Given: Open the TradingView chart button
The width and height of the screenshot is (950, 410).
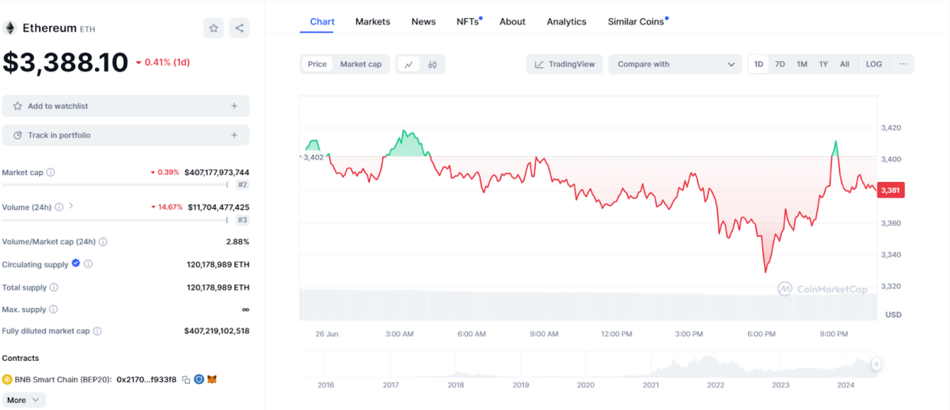Looking at the screenshot, I should (564, 64).
